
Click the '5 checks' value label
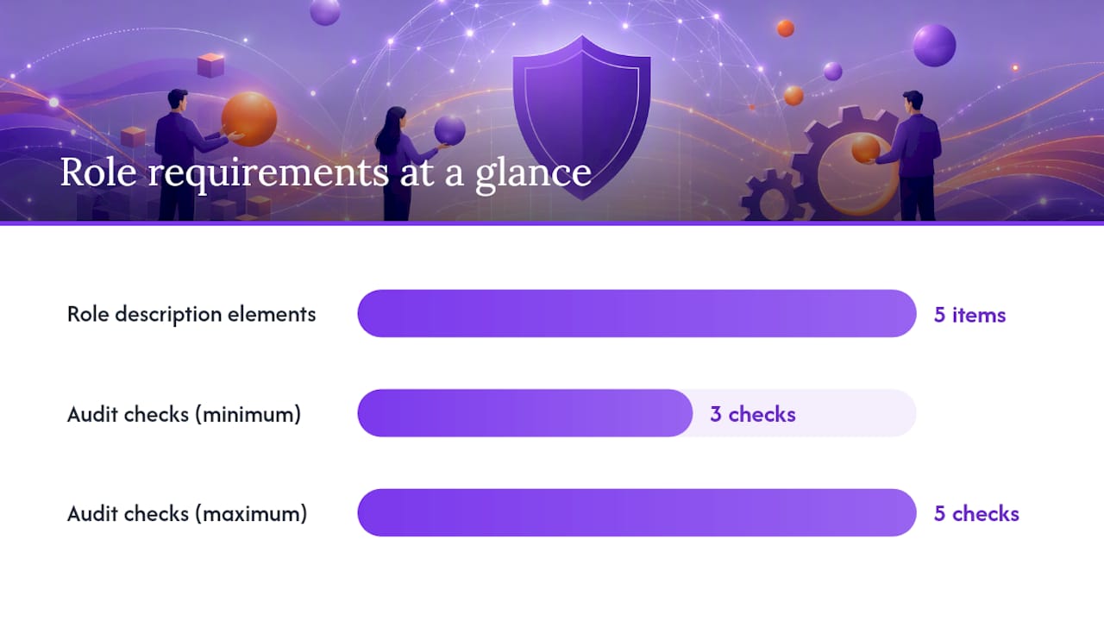(x=976, y=513)
